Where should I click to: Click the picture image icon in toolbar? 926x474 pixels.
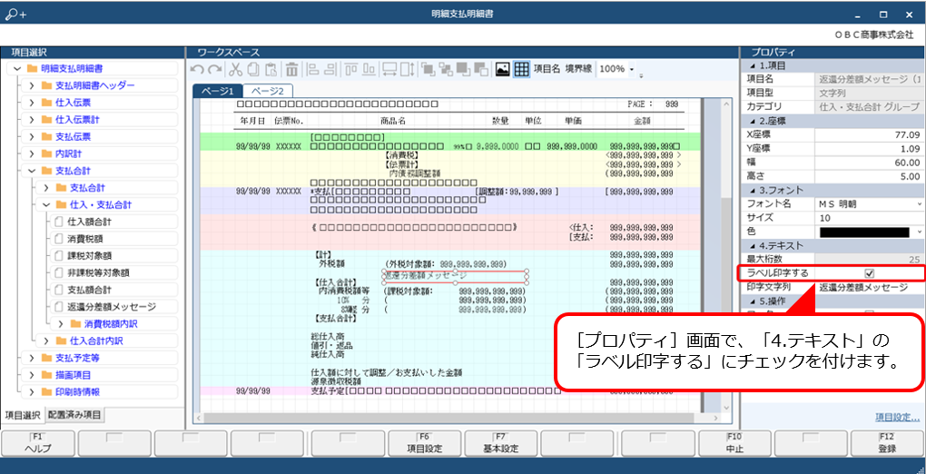point(503,69)
